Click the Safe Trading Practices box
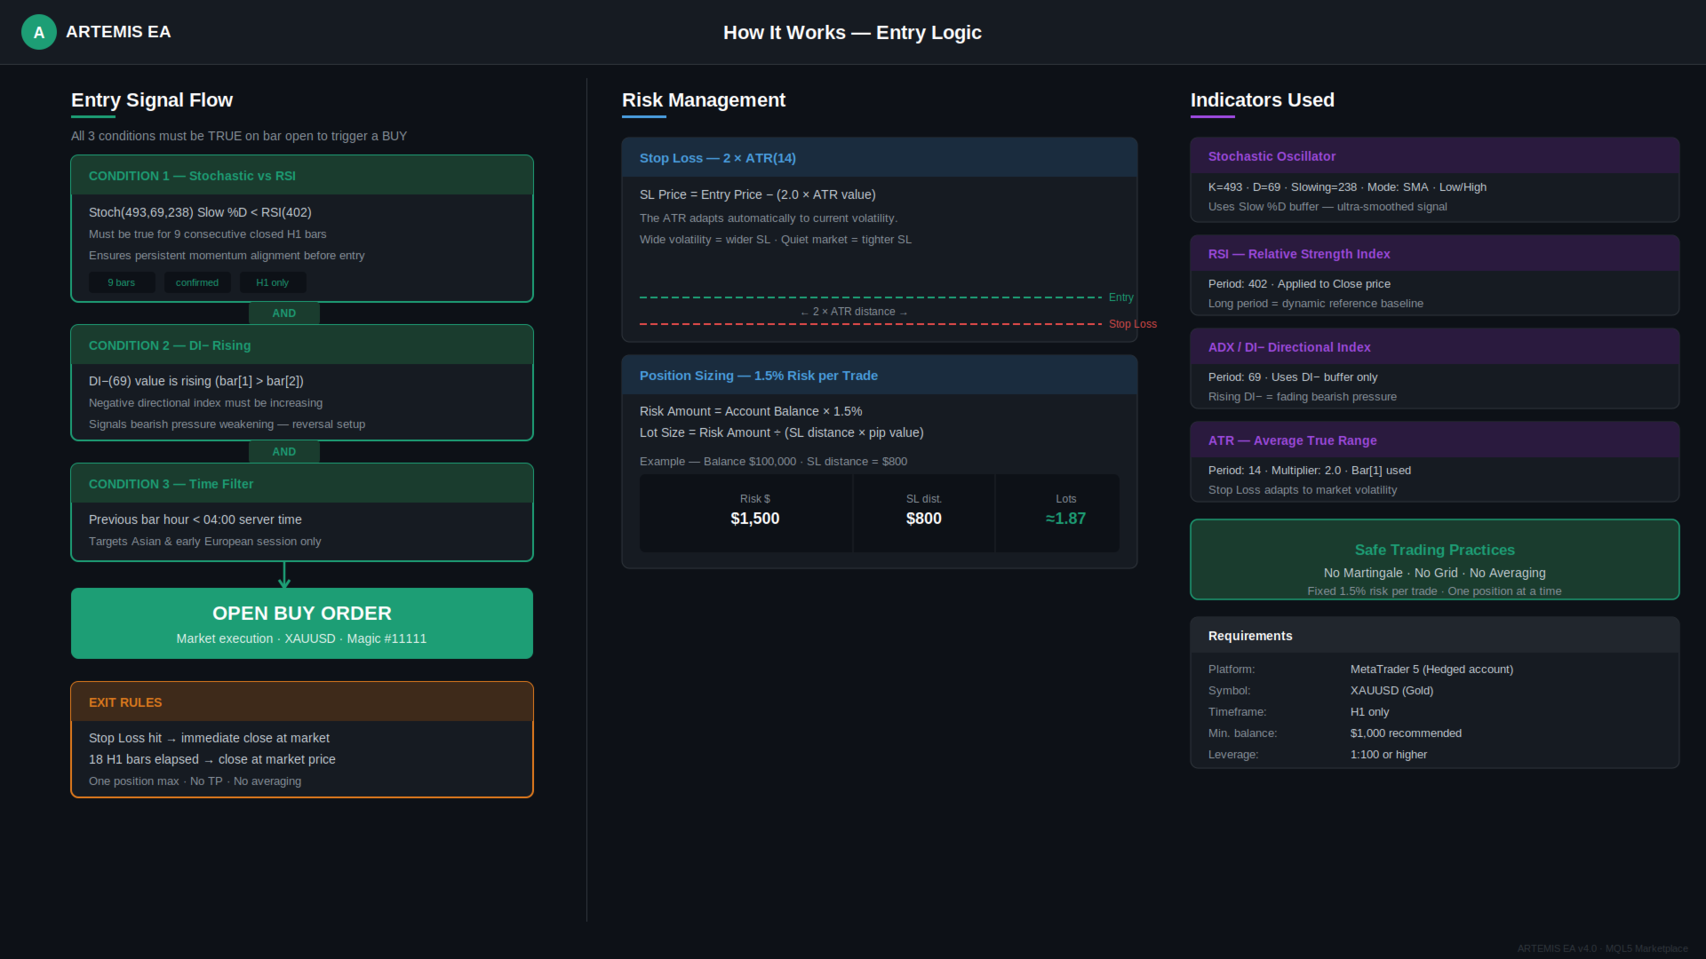The image size is (1706, 959). 1434,560
